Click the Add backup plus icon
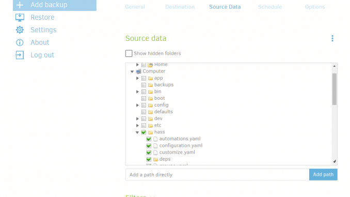This screenshot has height=197, width=350. tap(20, 5)
